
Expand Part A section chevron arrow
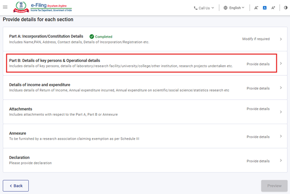point(281,39)
